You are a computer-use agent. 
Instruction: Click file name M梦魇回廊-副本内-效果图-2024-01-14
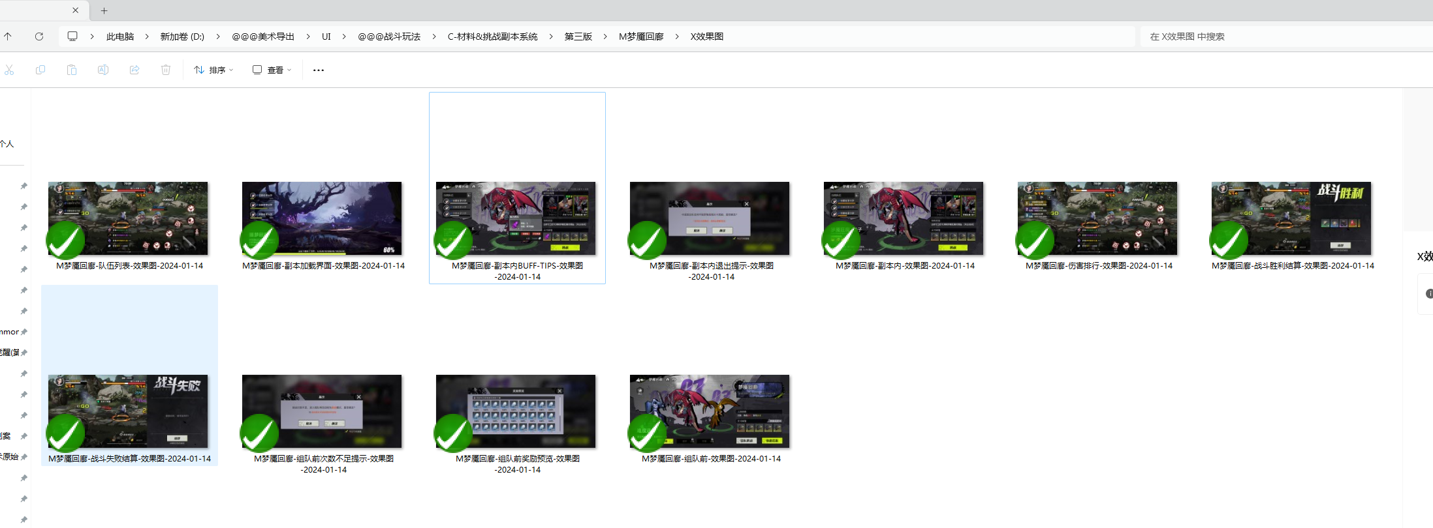tap(905, 266)
